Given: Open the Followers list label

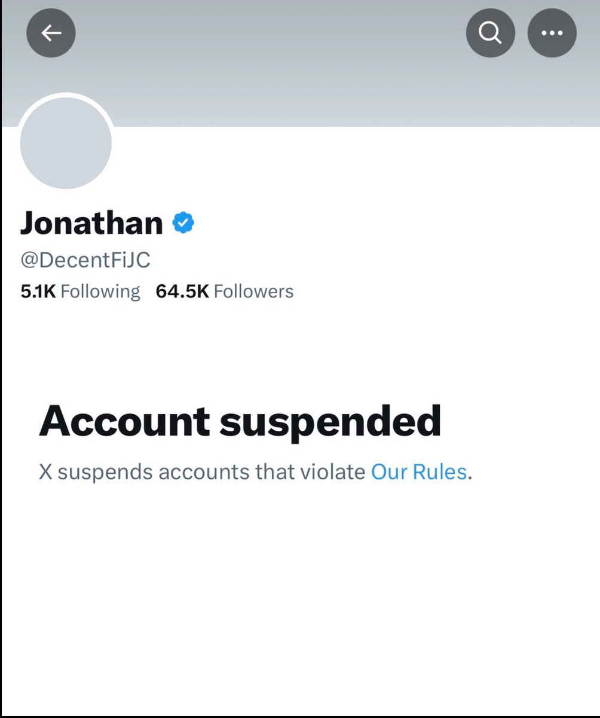Looking at the screenshot, I should click(253, 291).
